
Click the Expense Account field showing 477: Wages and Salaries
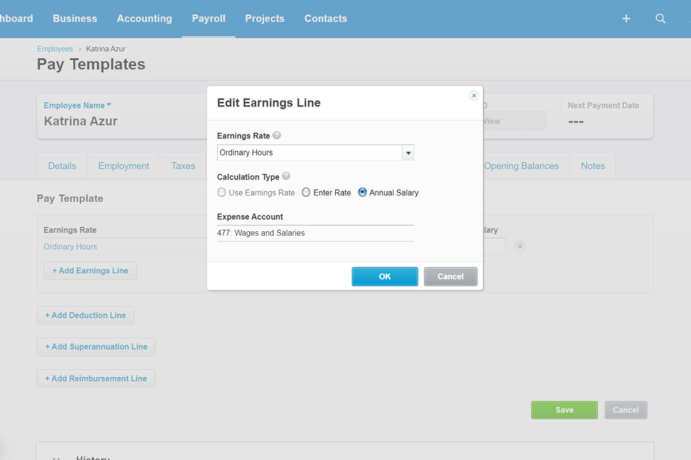[316, 233]
